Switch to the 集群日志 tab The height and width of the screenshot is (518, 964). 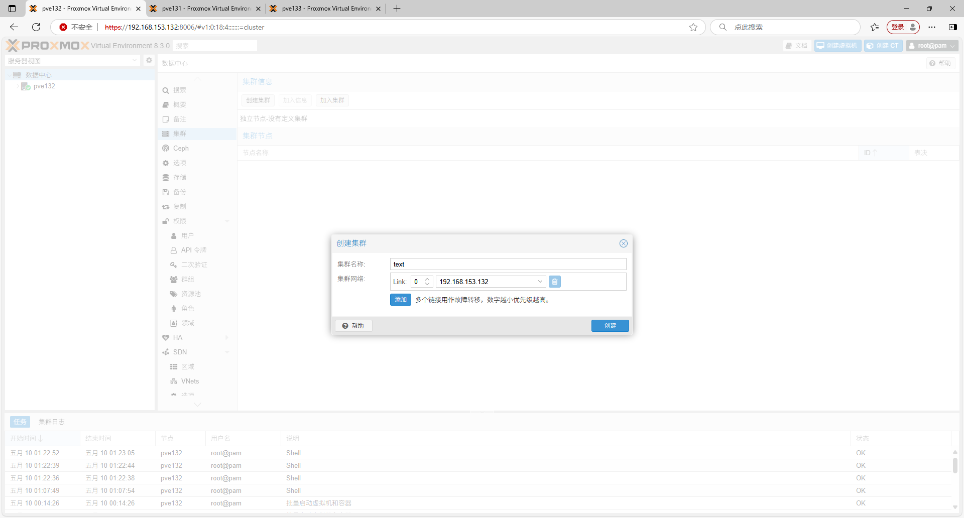point(52,422)
